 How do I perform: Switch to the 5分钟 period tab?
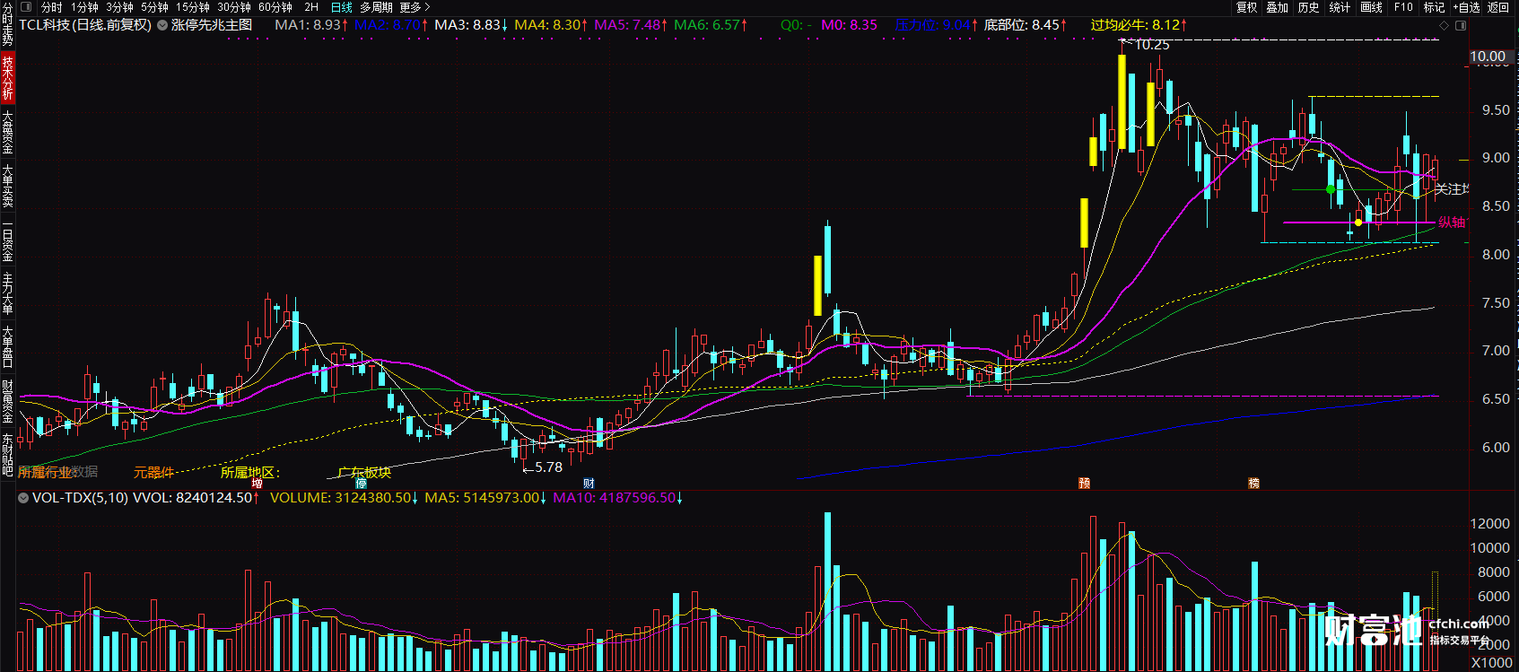(x=154, y=7)
